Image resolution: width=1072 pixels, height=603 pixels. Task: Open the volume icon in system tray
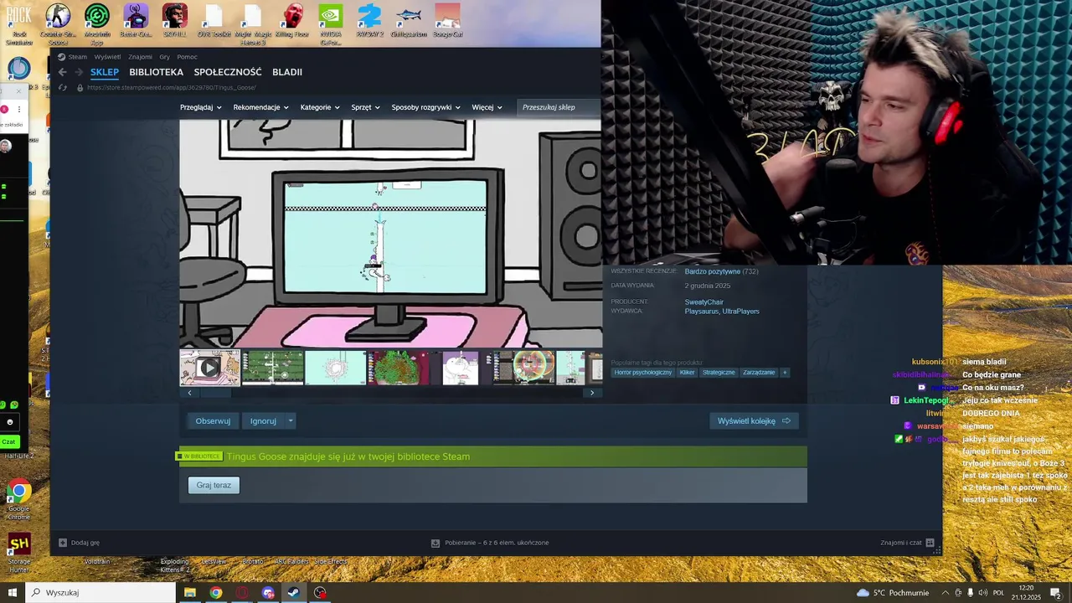pyautogui.click(x=982, y=593)
